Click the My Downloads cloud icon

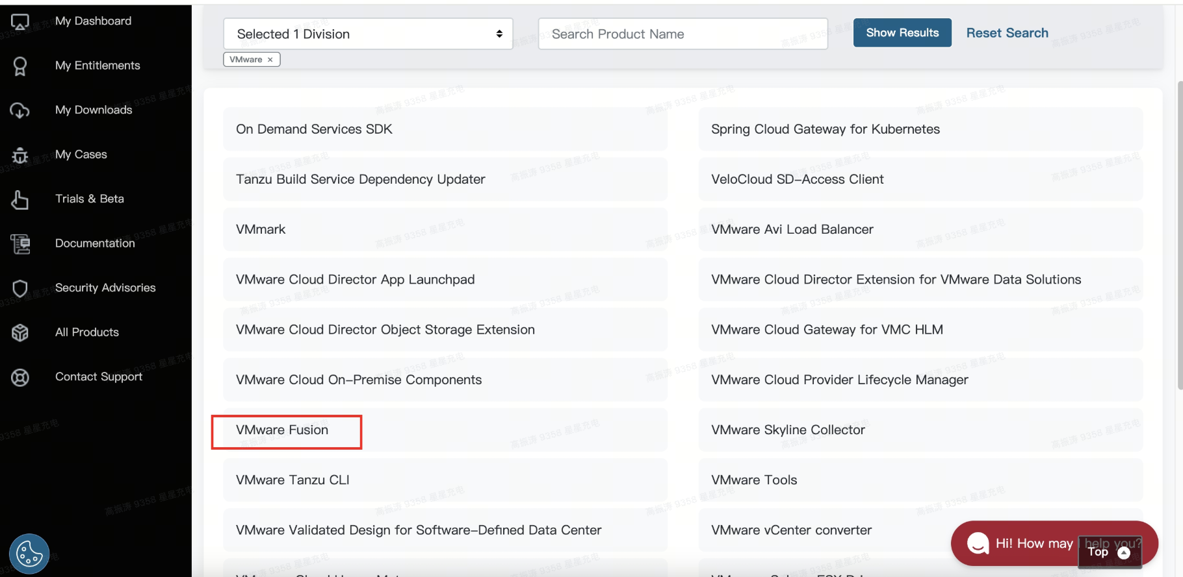pos(19,110)
